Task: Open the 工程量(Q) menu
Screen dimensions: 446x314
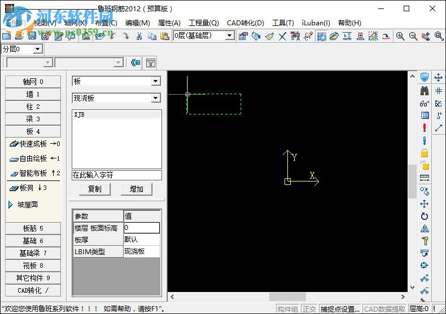Action: point(204,23)
